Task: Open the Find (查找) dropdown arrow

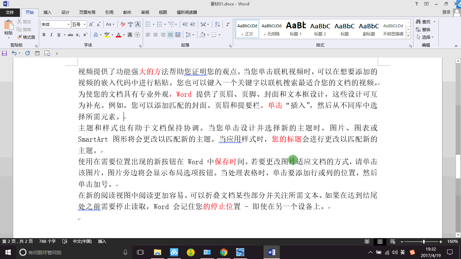Action: point(434,22)
